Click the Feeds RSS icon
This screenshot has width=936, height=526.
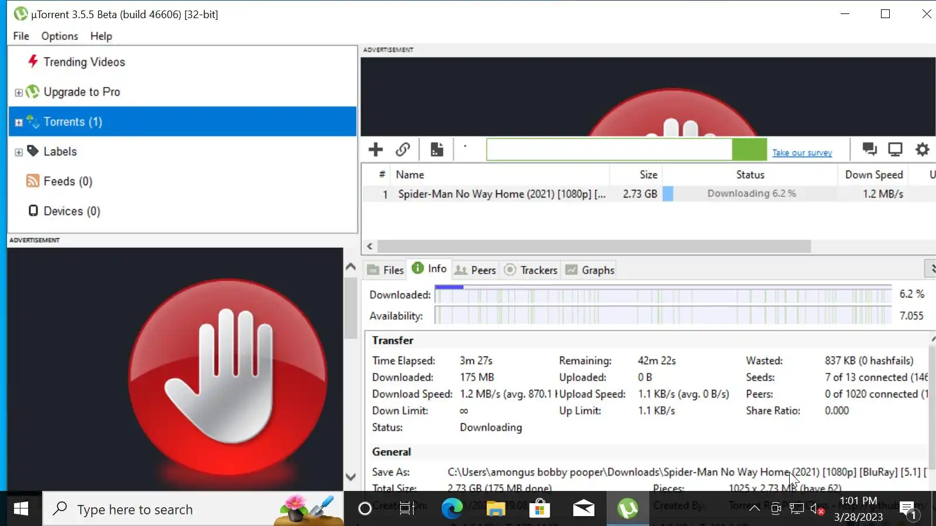click(33, 181)
